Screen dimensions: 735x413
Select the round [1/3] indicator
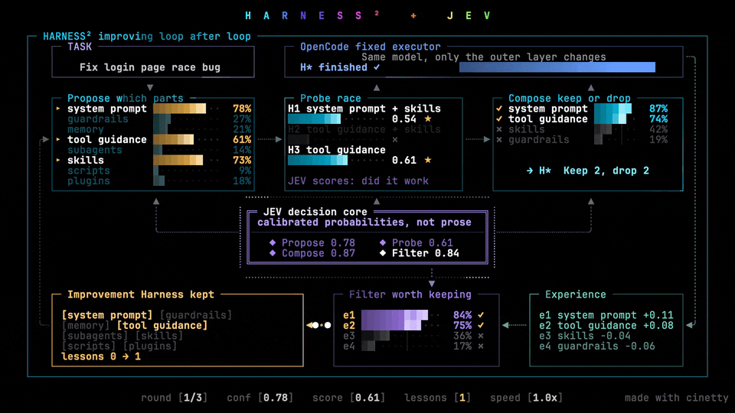pos(174,398)
